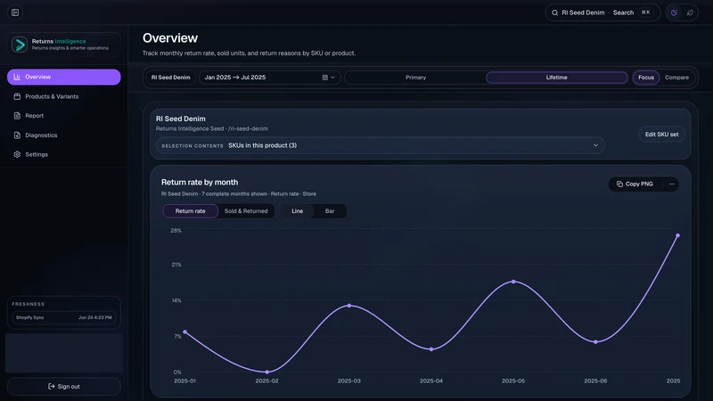Switch to Compare mode
The image size is (713, 401).
[x=676, y=78]
